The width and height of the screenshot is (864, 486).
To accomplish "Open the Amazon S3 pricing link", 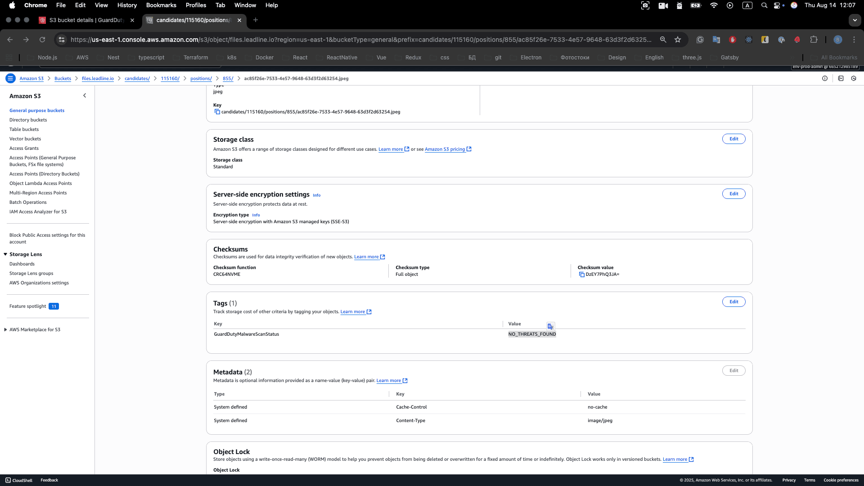I will 445,149.
